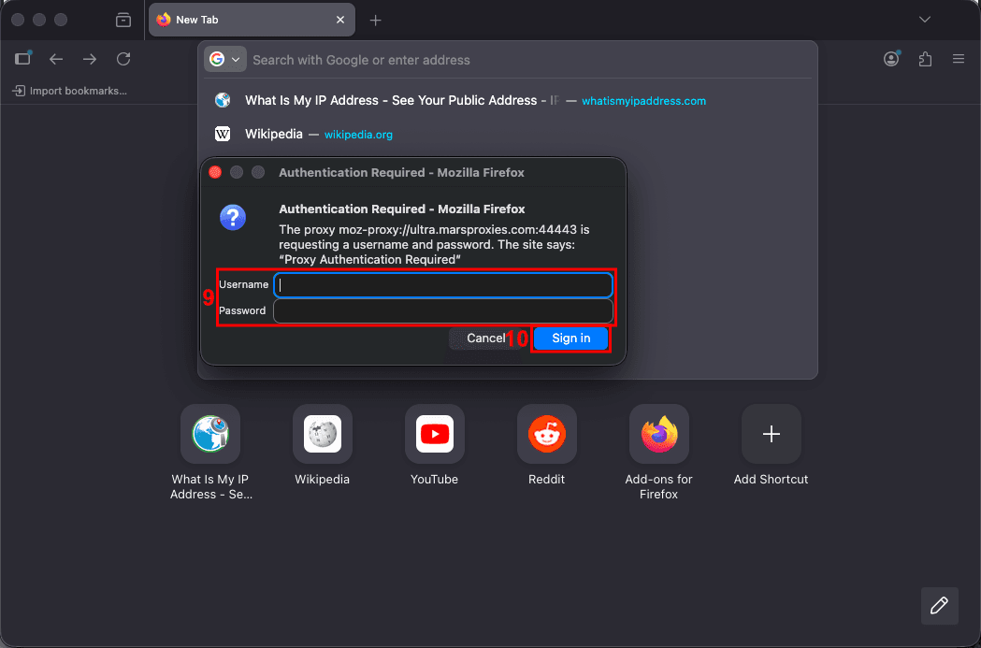Open the Firefox account icon
The width and height of the screenshot is (981, 648).
click(891, 59)
